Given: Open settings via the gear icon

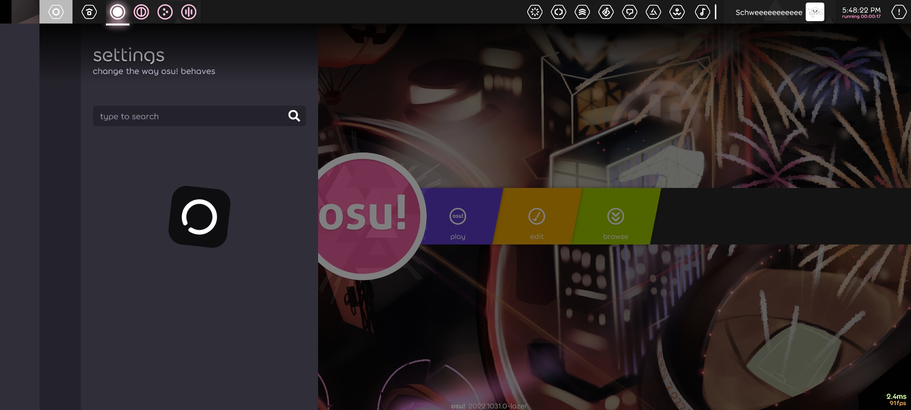Looking at the screenshot, I should coord(56,12).
